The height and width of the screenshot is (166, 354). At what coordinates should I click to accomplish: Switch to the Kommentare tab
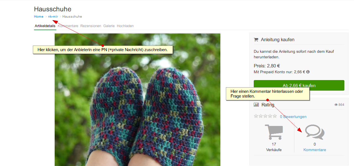(x=68, y=26)
